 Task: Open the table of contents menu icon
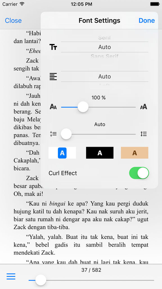pos(11,276)
